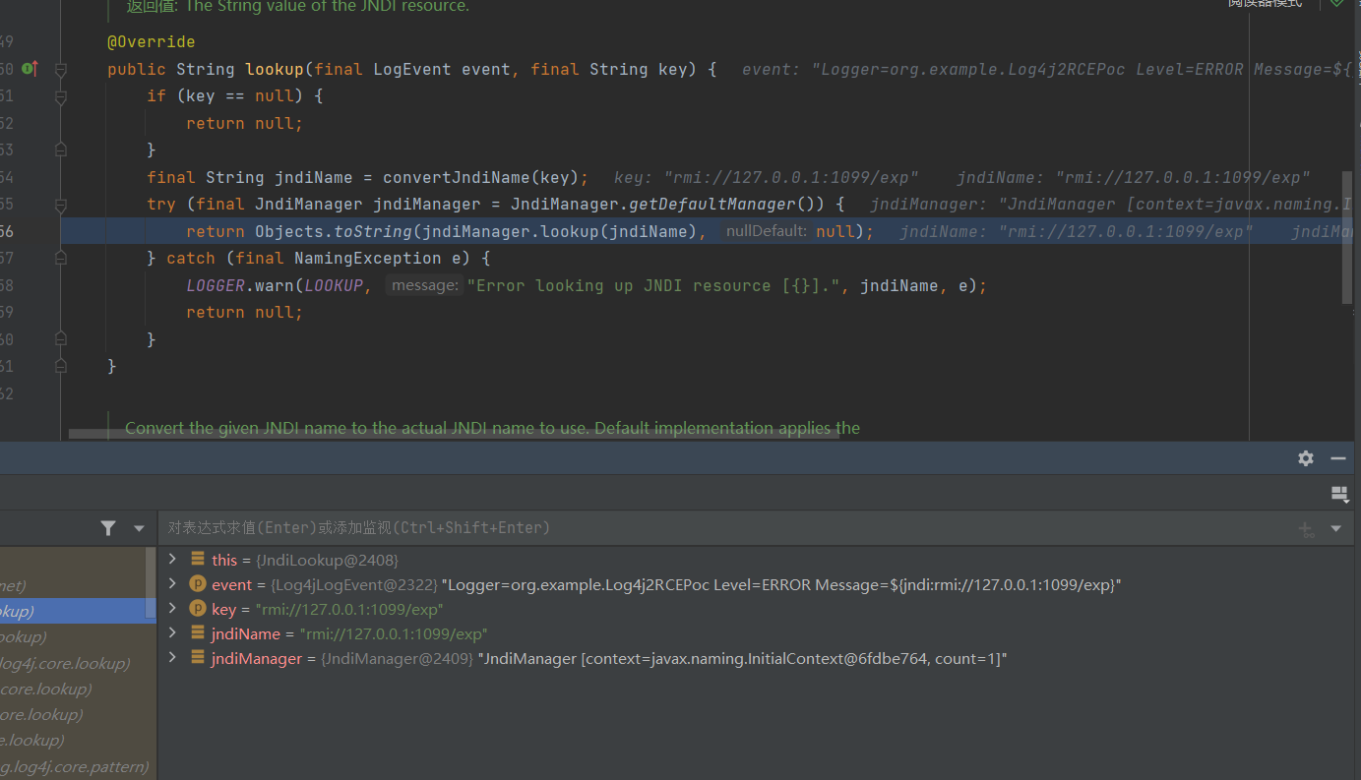Screen dimensions: 1361x780
Task: Collapse the try block fold marker
Action: click(60, 205)
